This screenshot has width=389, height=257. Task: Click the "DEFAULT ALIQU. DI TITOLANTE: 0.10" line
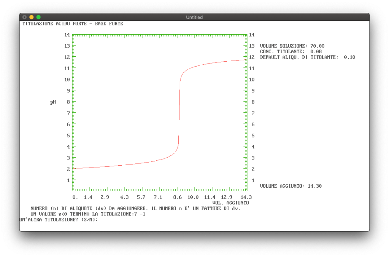[x=307, y=57]
